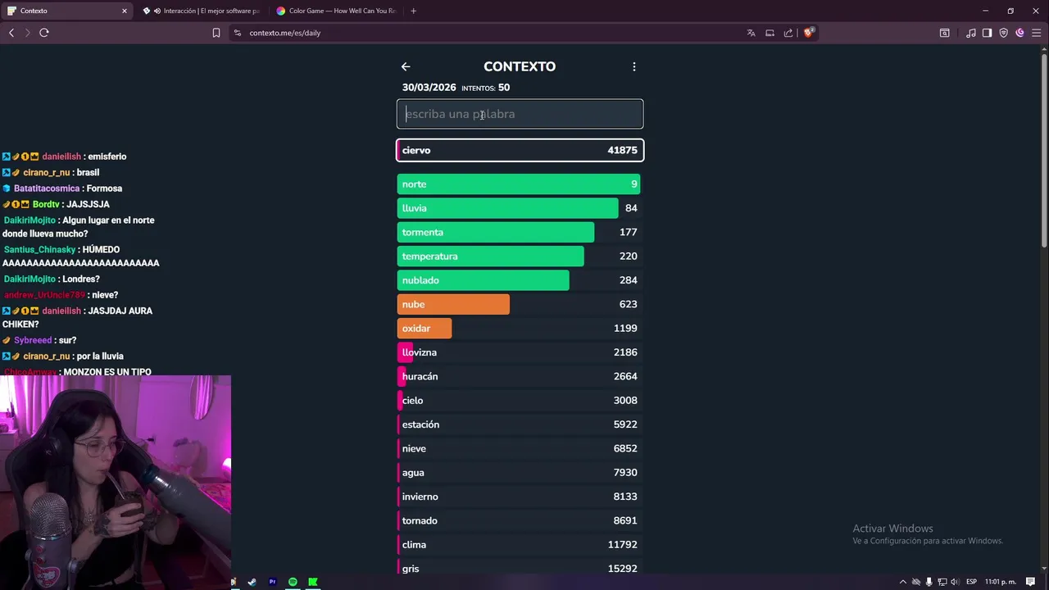The height and width of the screenshot is (590, 1049).
Task: Click username Sybreeed in chat
Action: (33, 340)
